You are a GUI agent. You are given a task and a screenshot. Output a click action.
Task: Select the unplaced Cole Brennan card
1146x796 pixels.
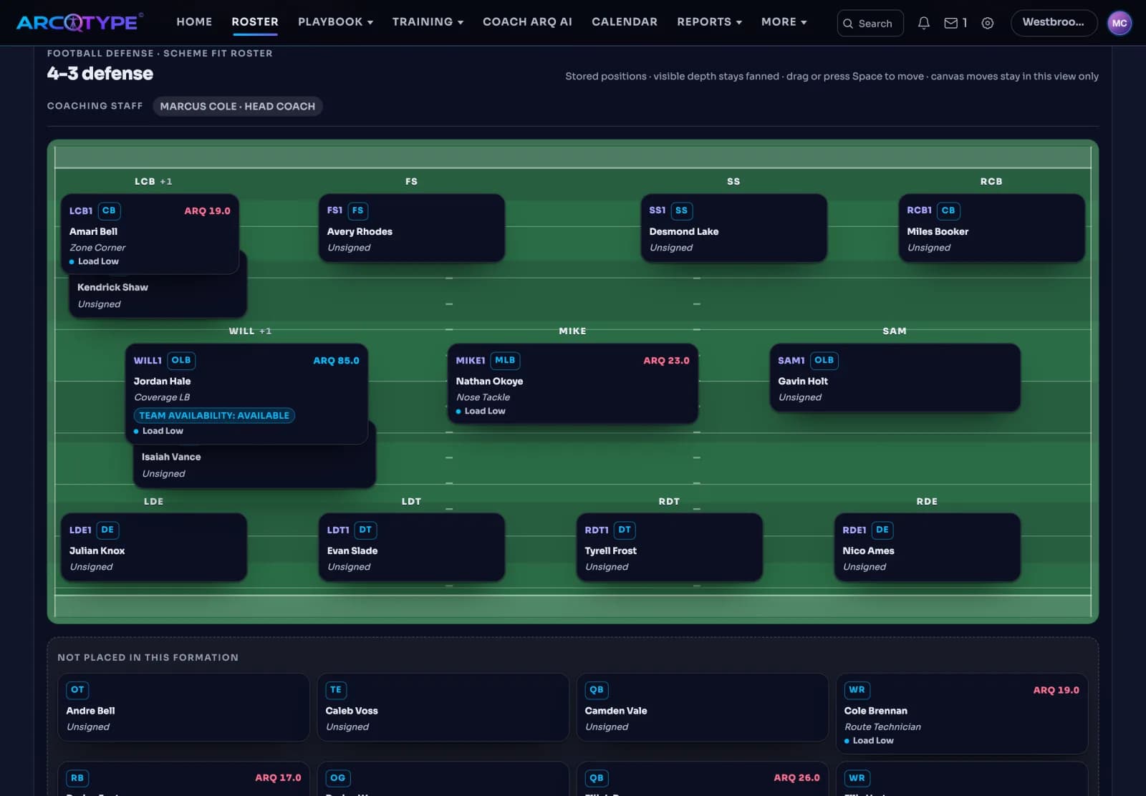tap(962, 714)
